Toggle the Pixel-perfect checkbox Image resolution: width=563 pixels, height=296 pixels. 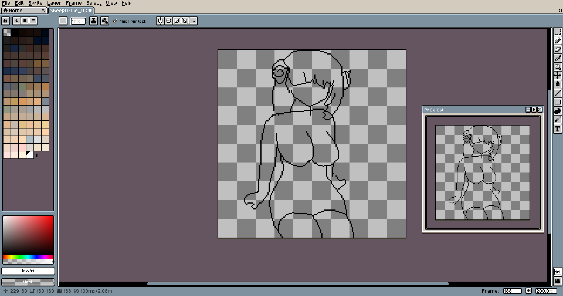click(x=115, y=21)
